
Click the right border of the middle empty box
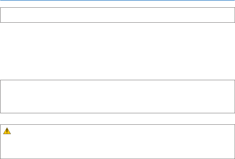[x=234, y=96]
